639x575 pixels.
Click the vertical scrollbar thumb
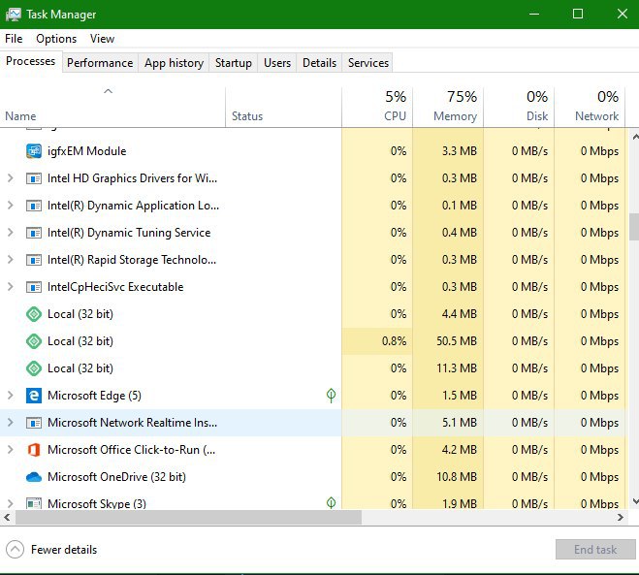coord(634,227)
